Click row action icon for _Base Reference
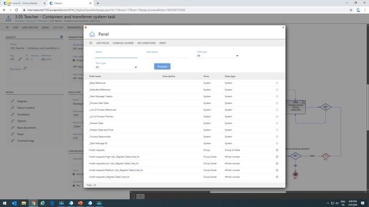Image resolution: width=369 pixels, height=207 pixels. click(x=277, y=83)
